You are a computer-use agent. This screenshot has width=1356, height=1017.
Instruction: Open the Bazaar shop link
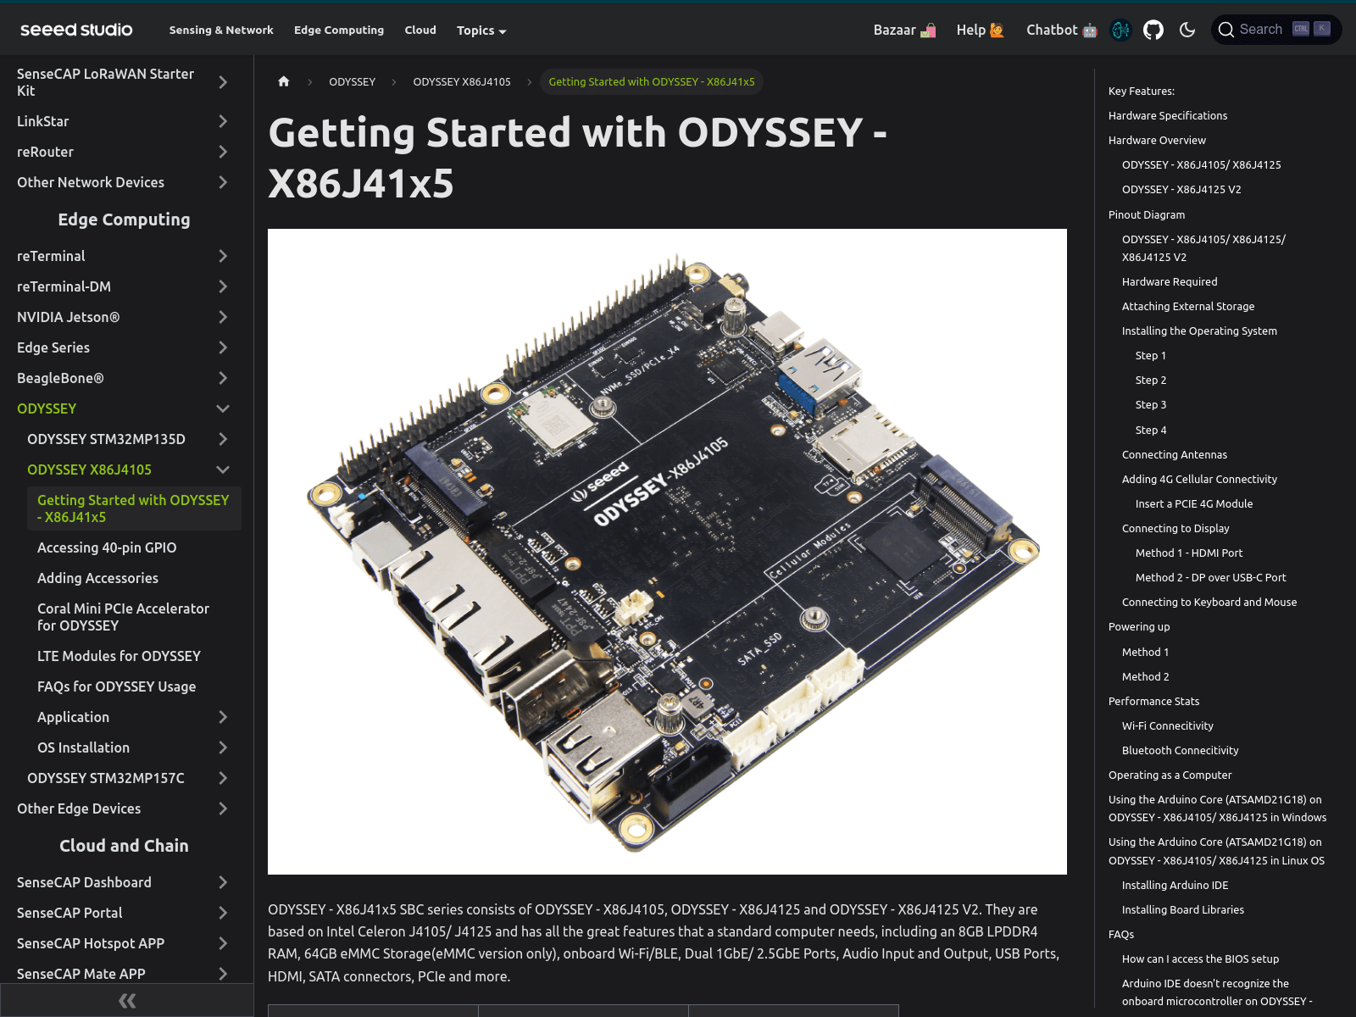click(904, 30)
